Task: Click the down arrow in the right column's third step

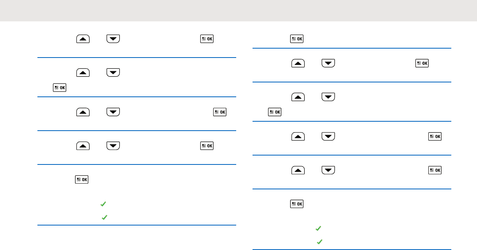Action: (329, 97)
